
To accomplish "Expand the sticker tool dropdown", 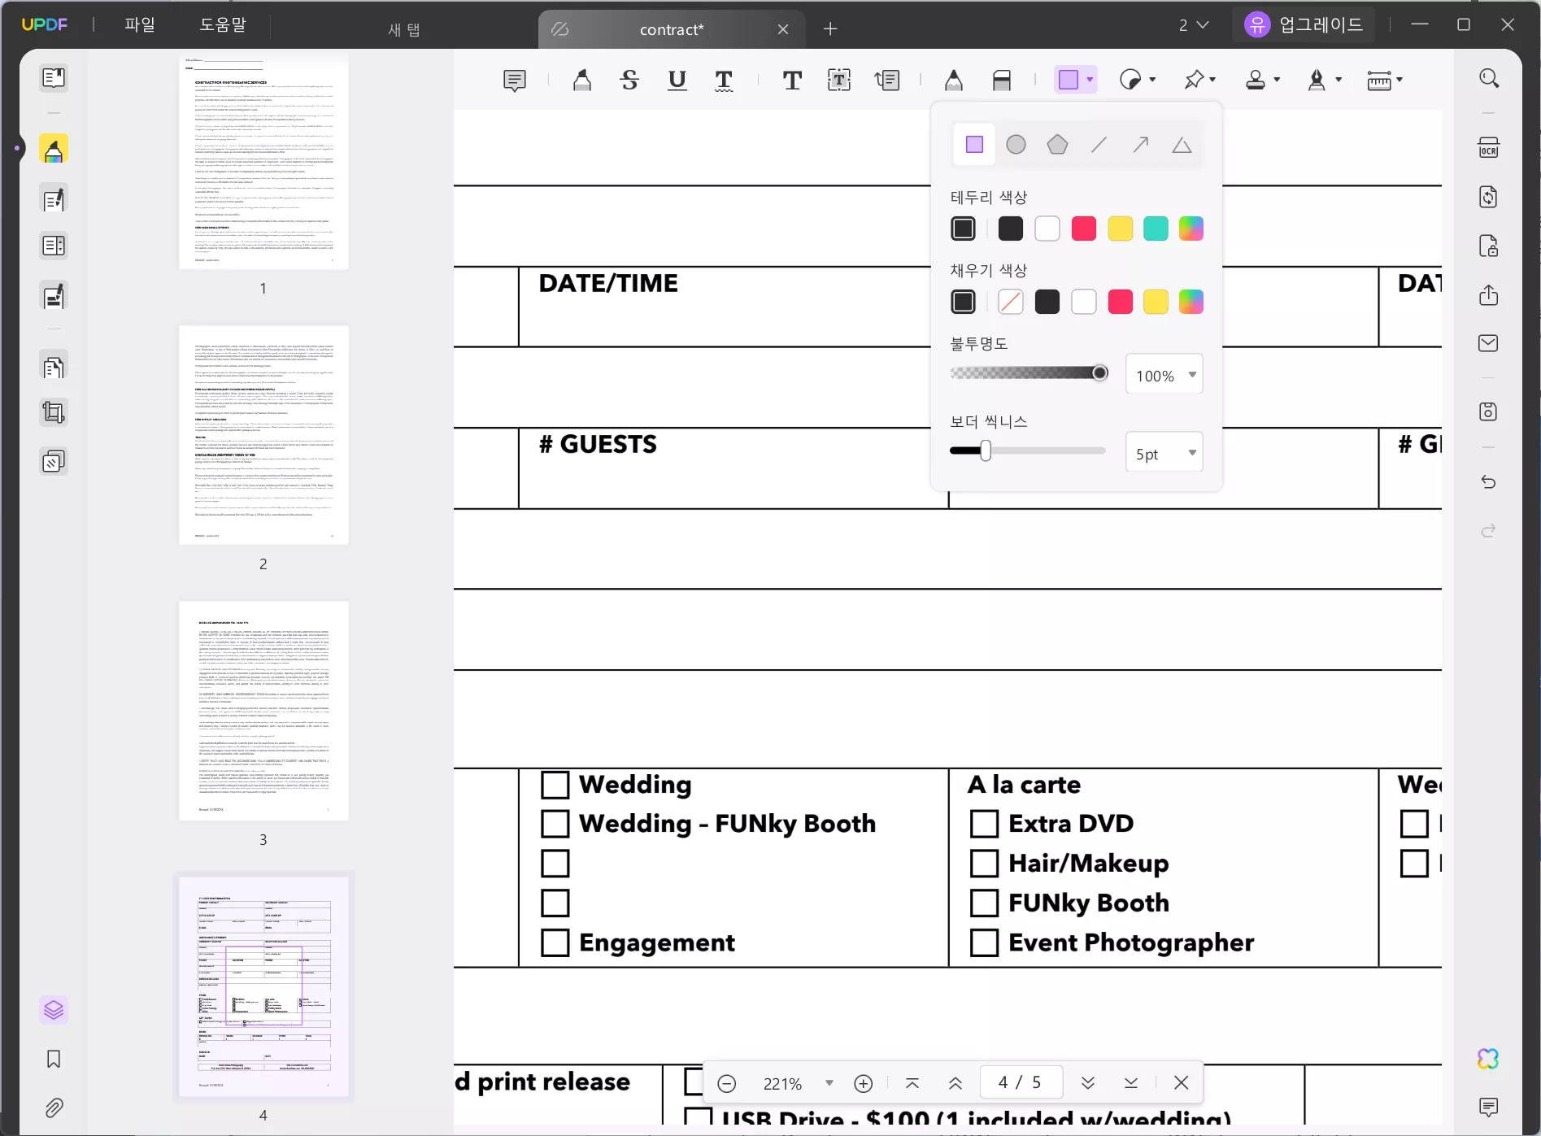I will 1152,80.
